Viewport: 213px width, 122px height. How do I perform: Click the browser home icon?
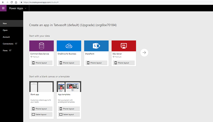[x=16, y=2]
